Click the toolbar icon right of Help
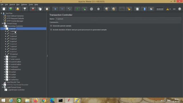The width and height of the screenshot is (183, 103). (x=151, y=9)
